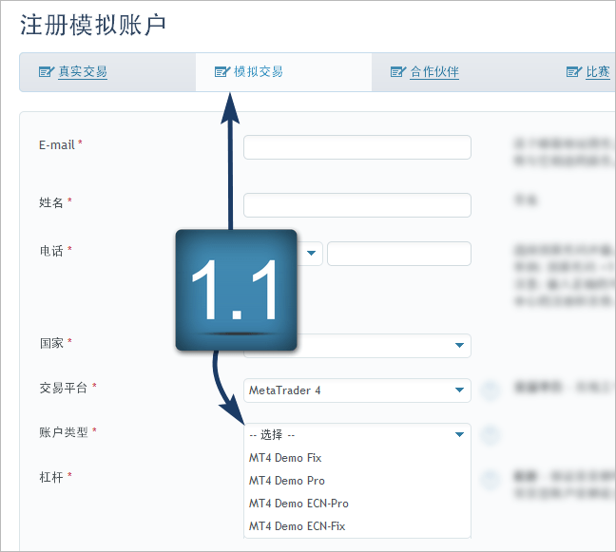Click into the 姓名 text field

coord(356,205)
